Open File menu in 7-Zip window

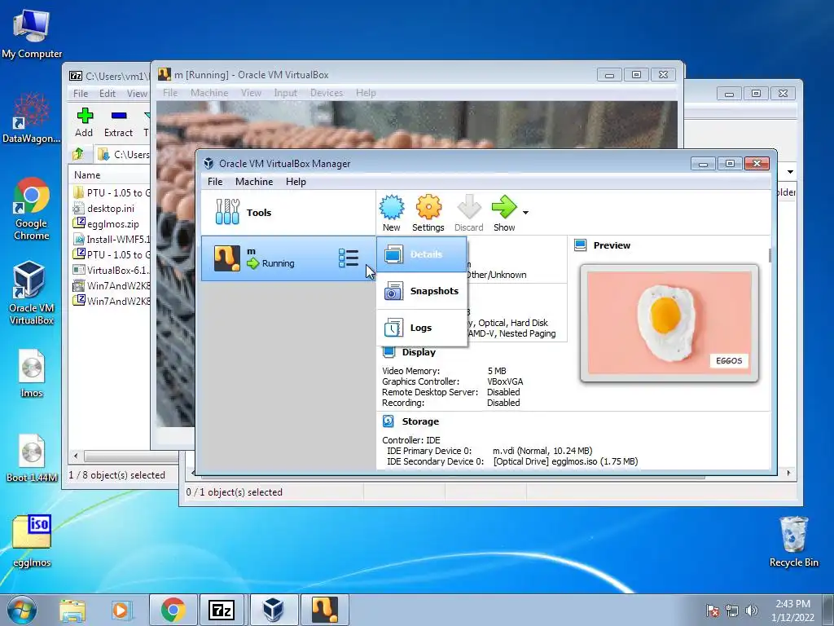click(x=81, y=93)
